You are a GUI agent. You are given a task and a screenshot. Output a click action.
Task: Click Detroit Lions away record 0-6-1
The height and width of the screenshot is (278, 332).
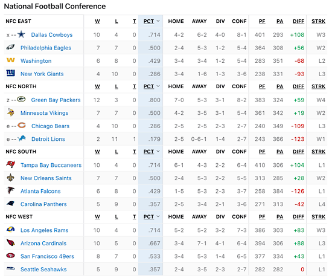(199, 139)
